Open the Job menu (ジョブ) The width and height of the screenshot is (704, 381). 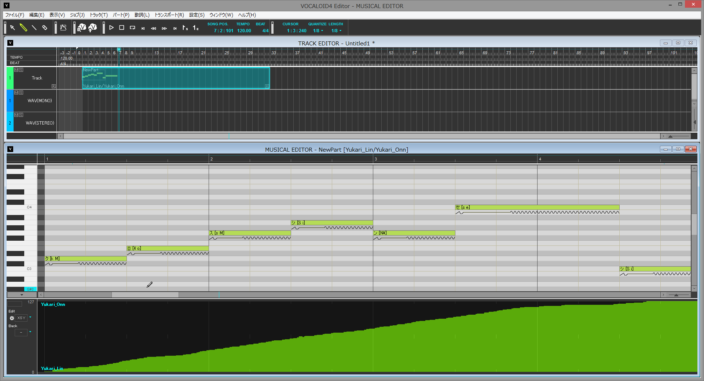click(x=77, y=15)
